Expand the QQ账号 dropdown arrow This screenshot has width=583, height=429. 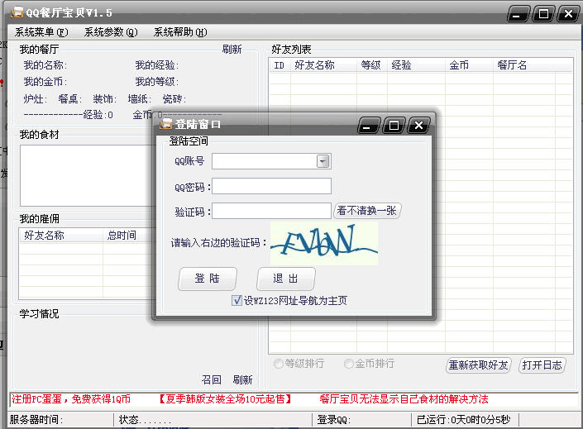point(323,161)
